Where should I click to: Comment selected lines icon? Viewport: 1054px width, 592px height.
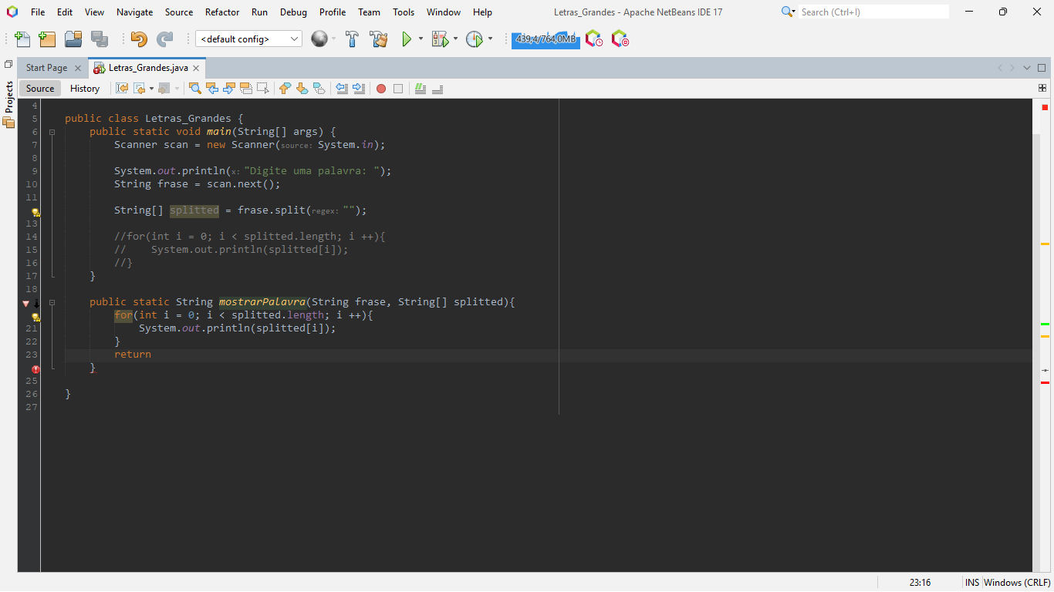(421, 89)
